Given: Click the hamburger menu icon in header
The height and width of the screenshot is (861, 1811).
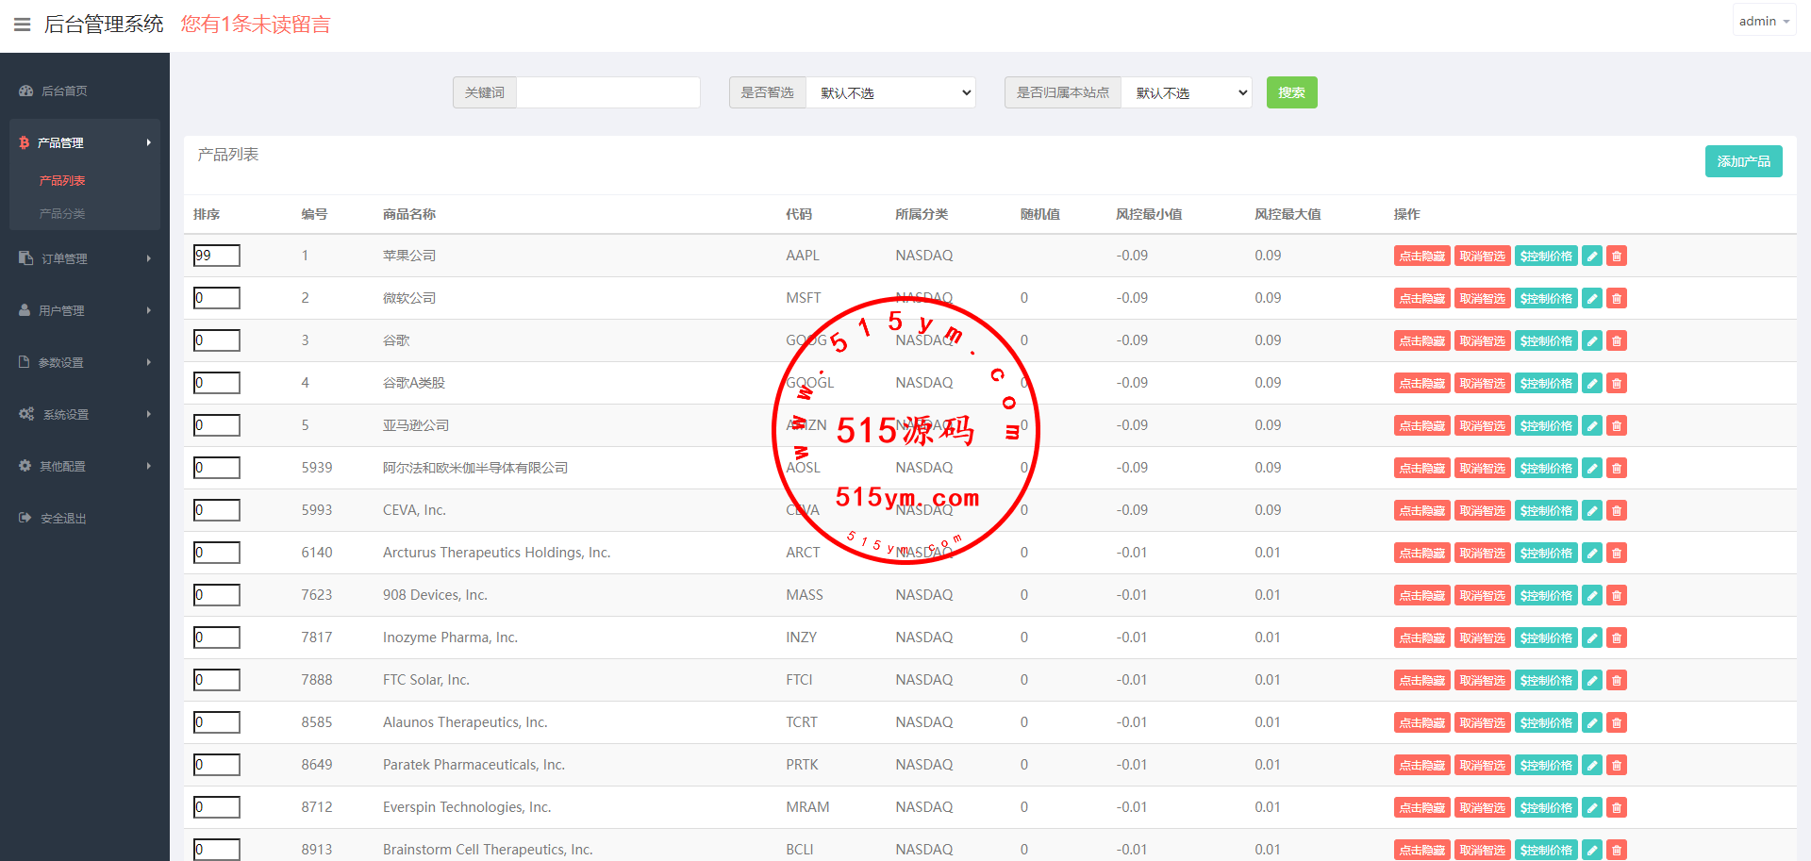Looking at the screenshot, I should pos(22,25).
